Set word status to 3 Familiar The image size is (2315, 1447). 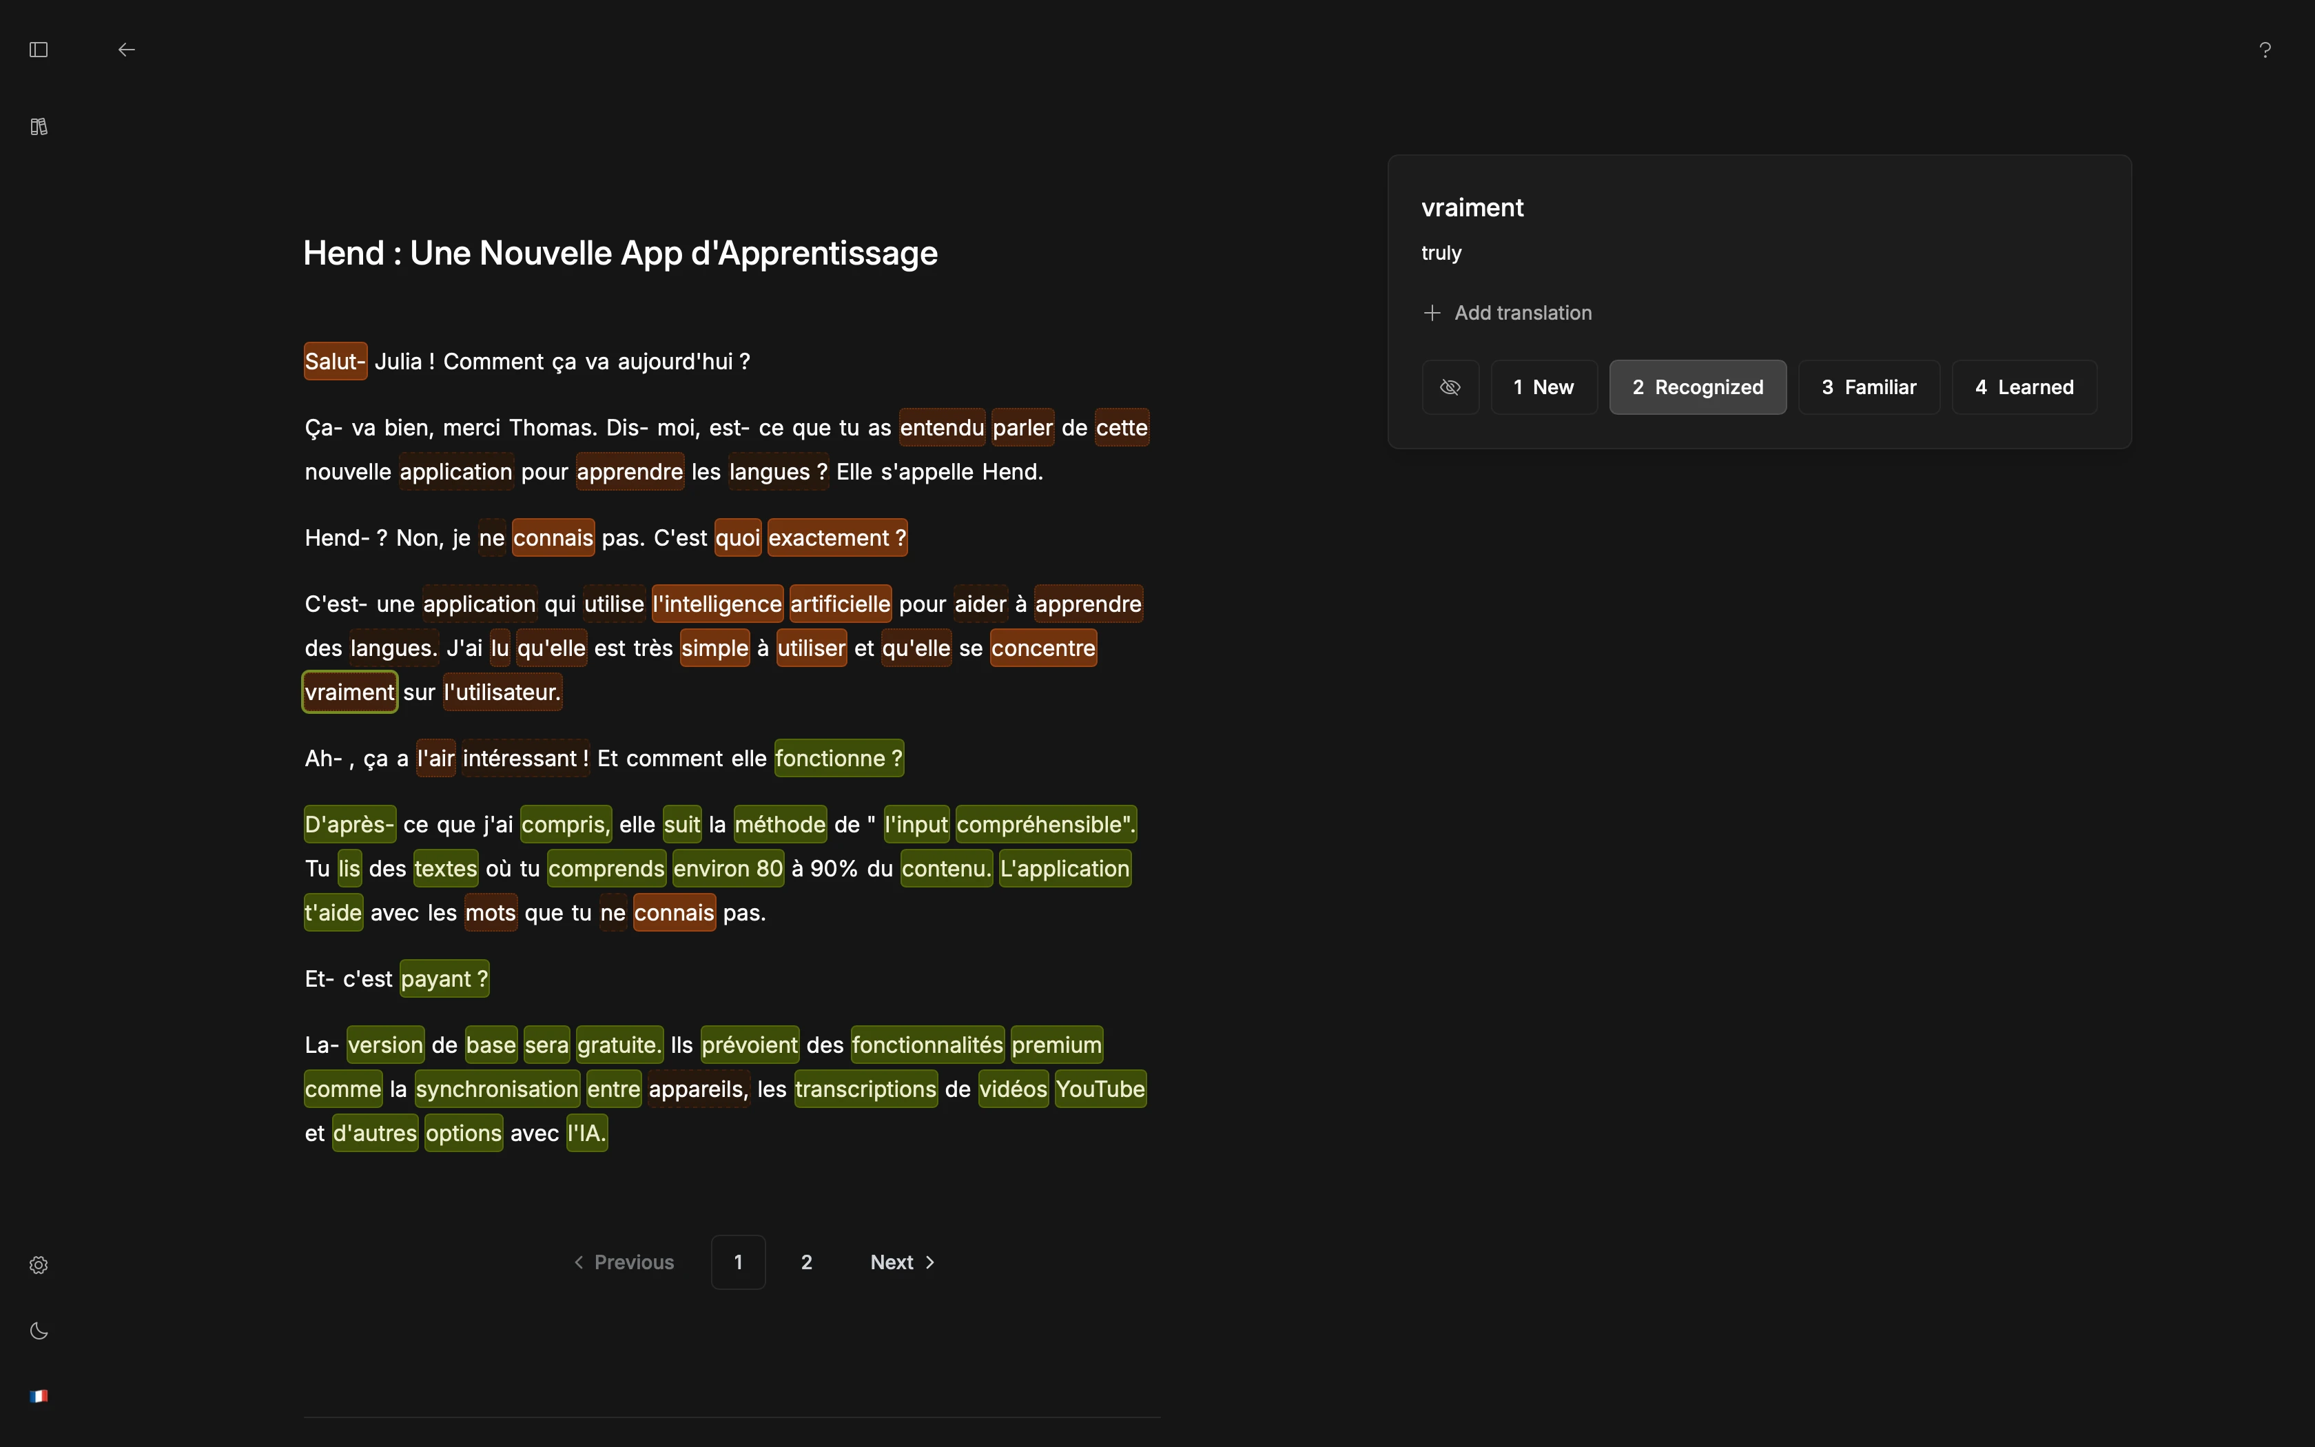[1869, 387]
